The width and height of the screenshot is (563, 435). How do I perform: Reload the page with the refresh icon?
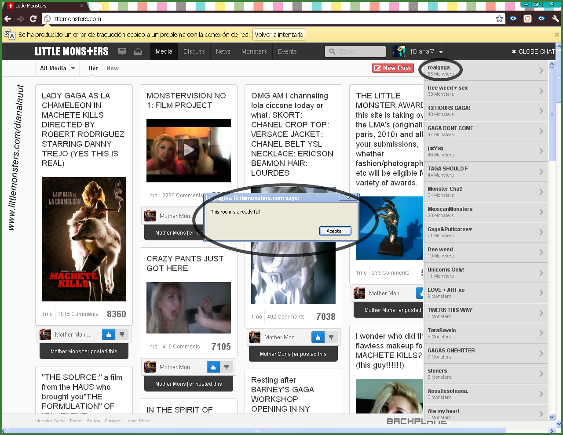click(33, 18)
